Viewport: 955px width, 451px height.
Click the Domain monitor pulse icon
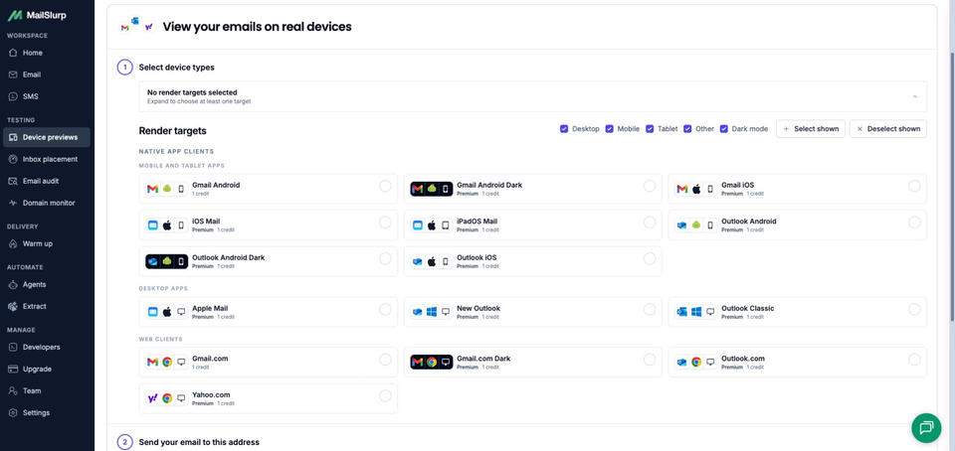[x=13, y=203]
